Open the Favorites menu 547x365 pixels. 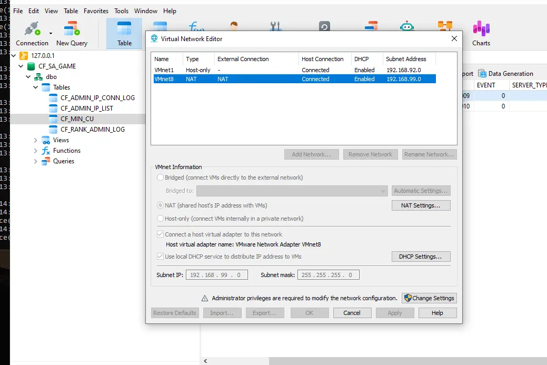click(96, 11)
